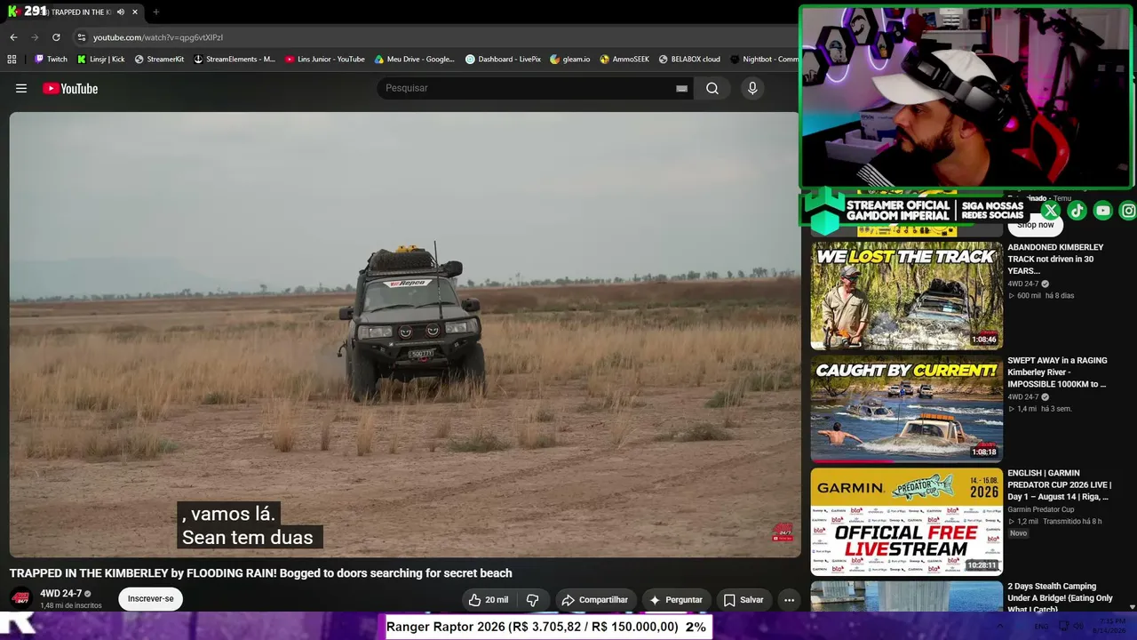Image resolution: width=1137 pixels, height=640 pixels.
Task: Open the WE LOST THE TRACK thumbnail
Action: click(x=906, y=296)
